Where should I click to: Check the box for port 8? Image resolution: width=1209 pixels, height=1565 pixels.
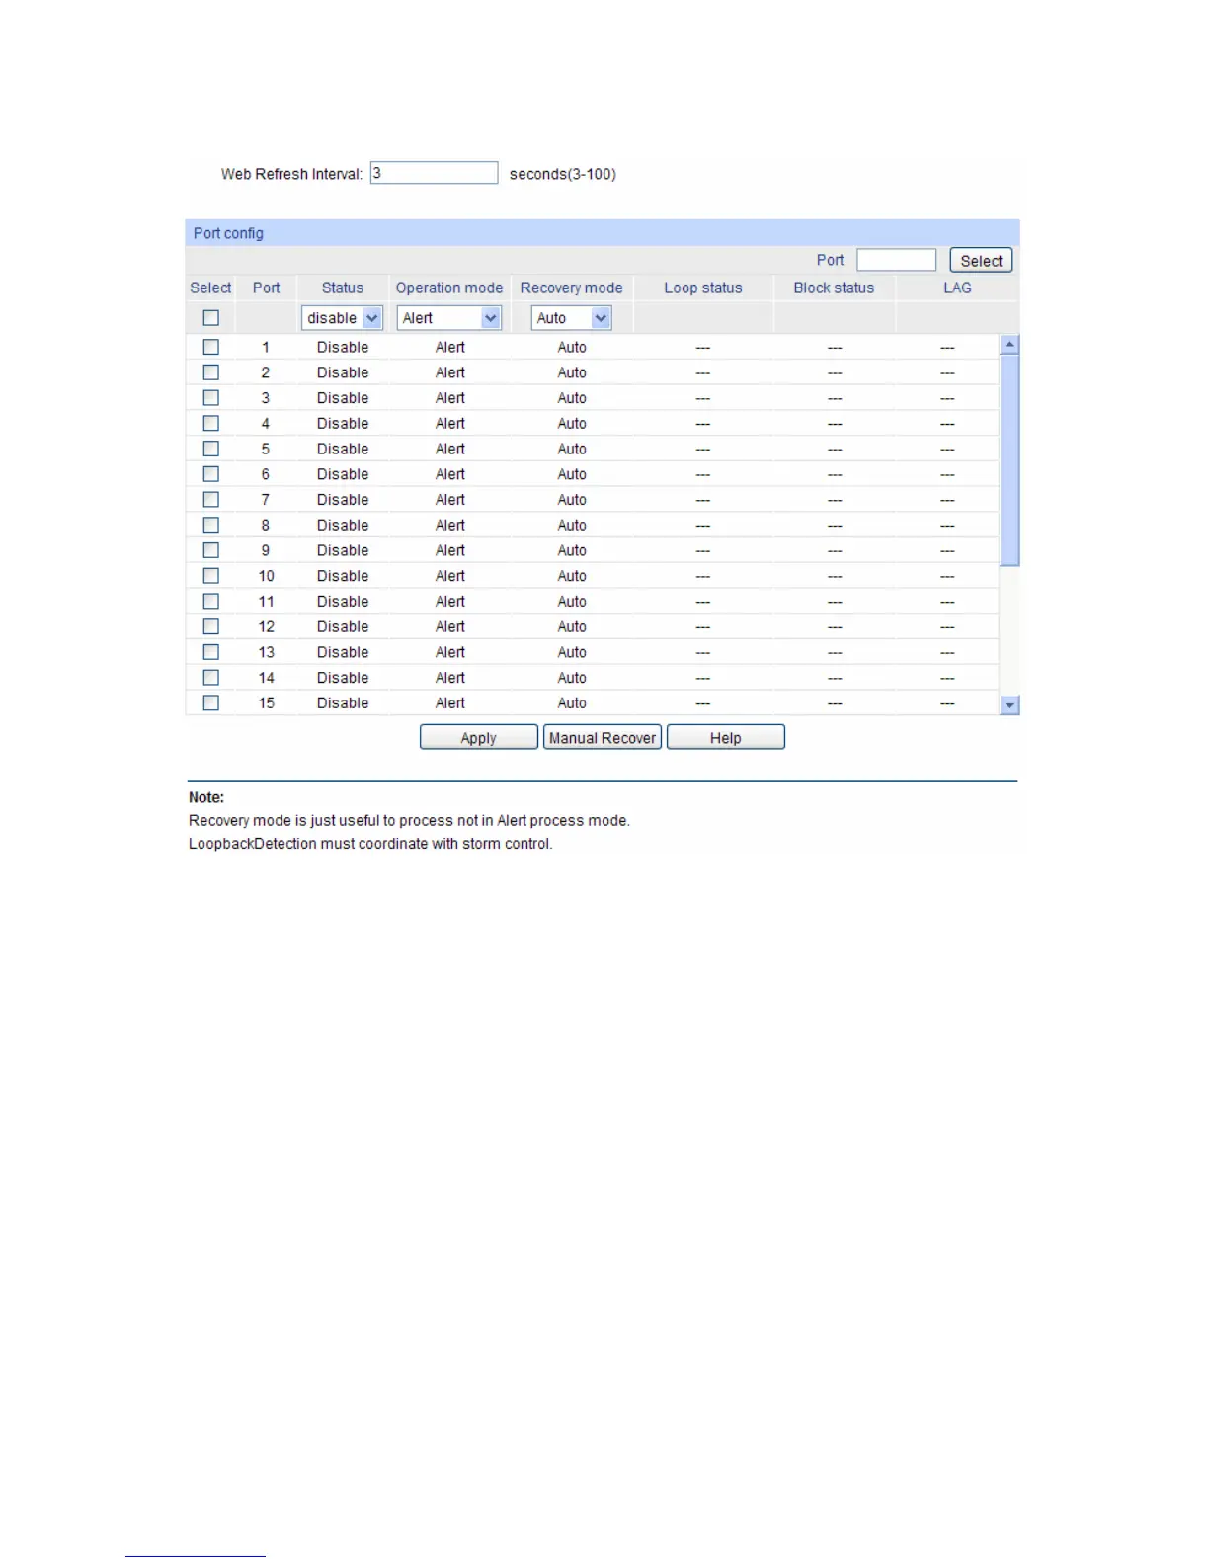(210, 525)
